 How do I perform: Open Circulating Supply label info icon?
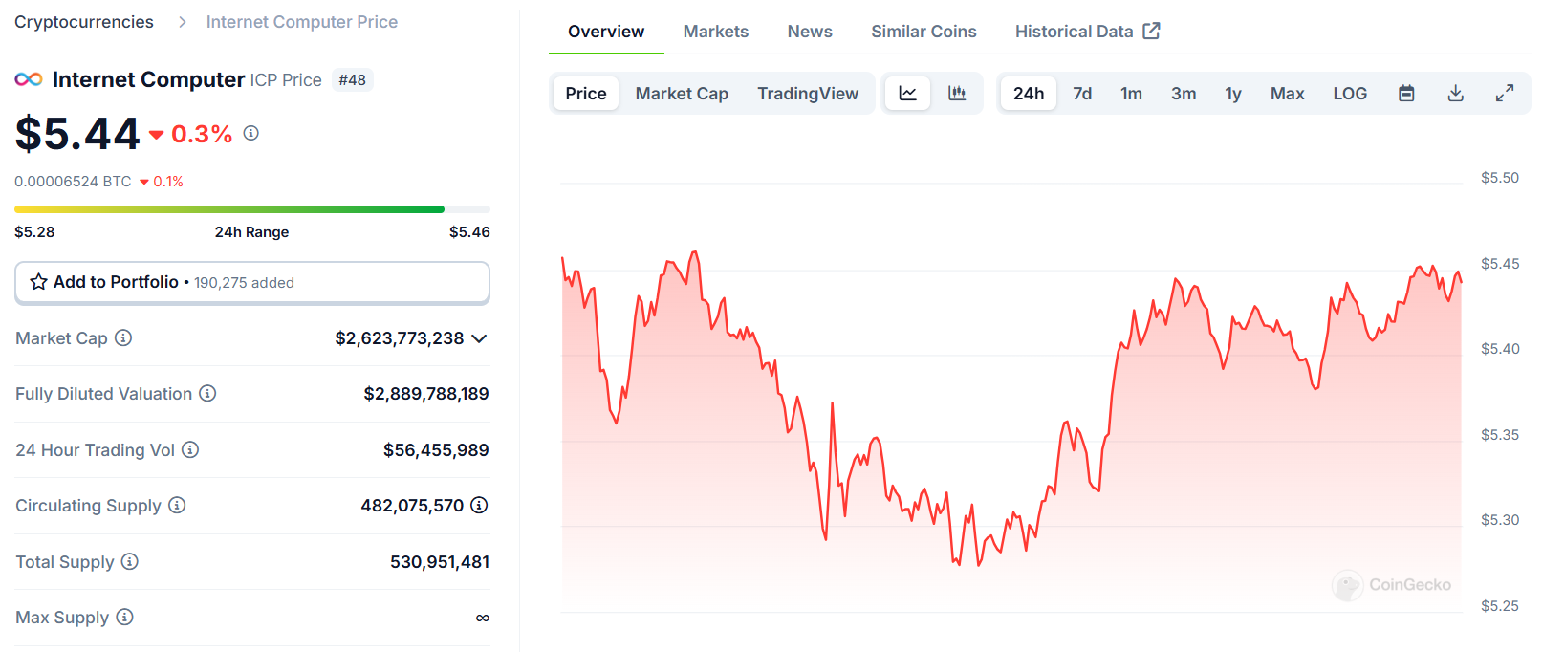click(177, 505)
